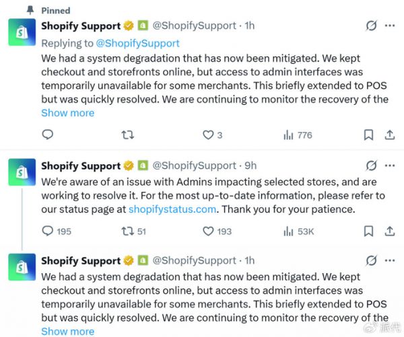Reply to the pinned Shopify Support tweet
The width and height of the screenshot is (404, 337).
[48, 135]
